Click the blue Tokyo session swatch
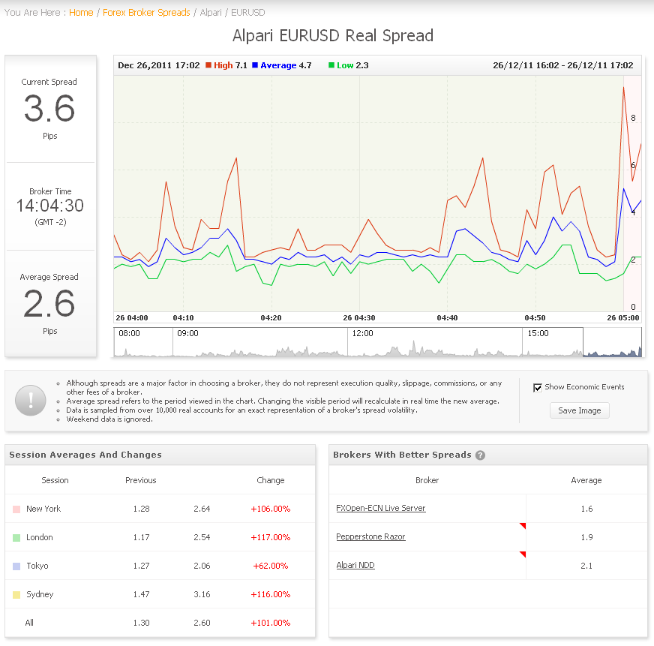654x646 pixels. click(16, 566)
